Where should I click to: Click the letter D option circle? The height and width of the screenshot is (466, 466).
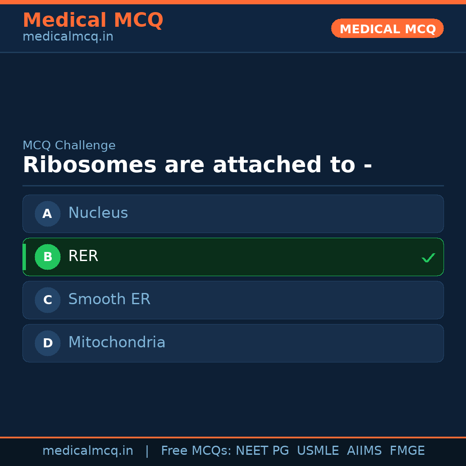pos(47,343)
